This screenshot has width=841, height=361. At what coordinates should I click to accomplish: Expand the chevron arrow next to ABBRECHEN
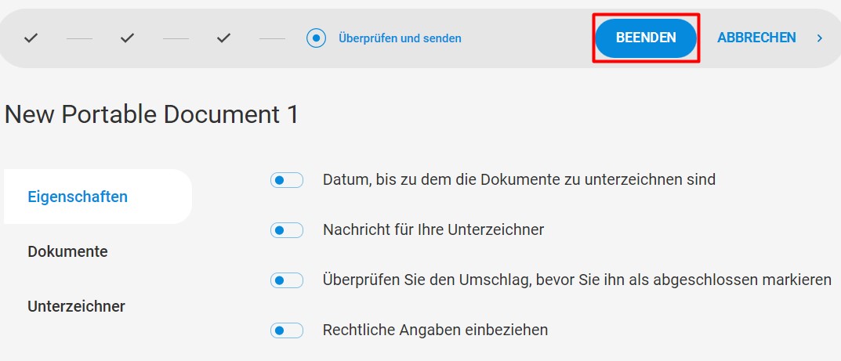[820, 38]
